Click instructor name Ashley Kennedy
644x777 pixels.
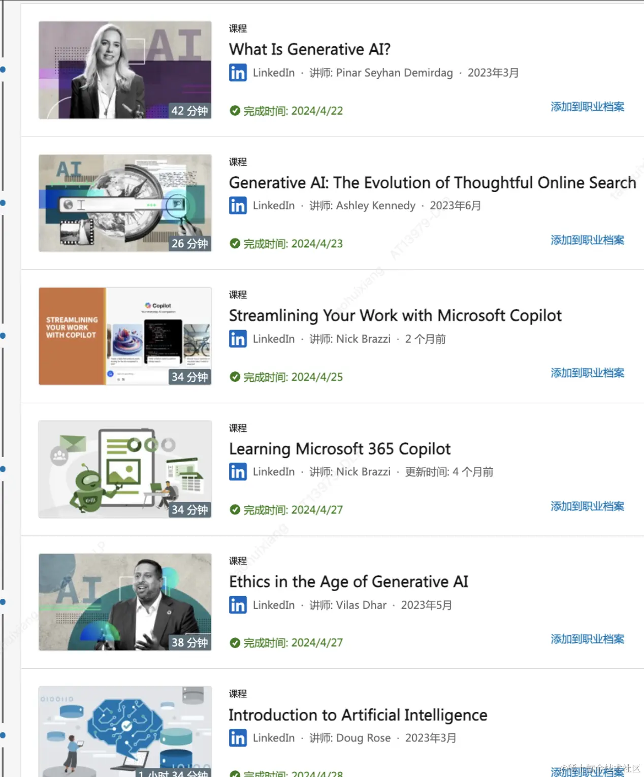(376, 206)
